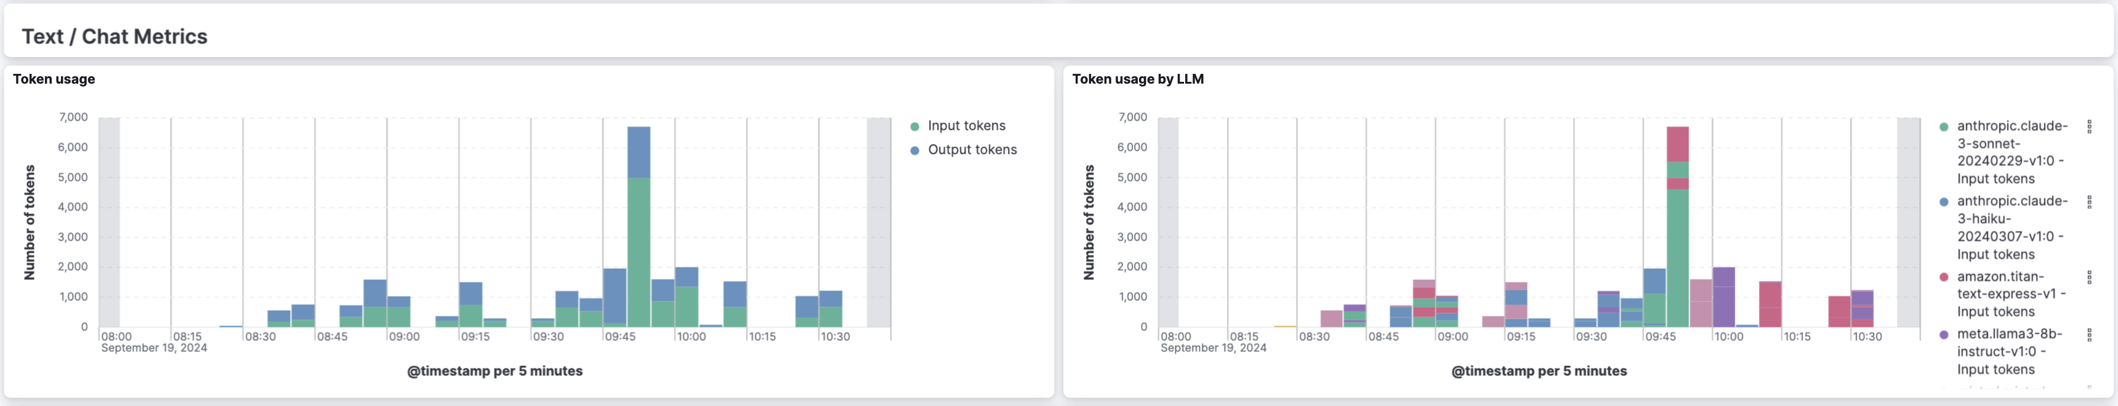Screen dimensions: 2118x406
Task: Click the Token usage by LLM panel title
Action: (x=1137, y=79)
